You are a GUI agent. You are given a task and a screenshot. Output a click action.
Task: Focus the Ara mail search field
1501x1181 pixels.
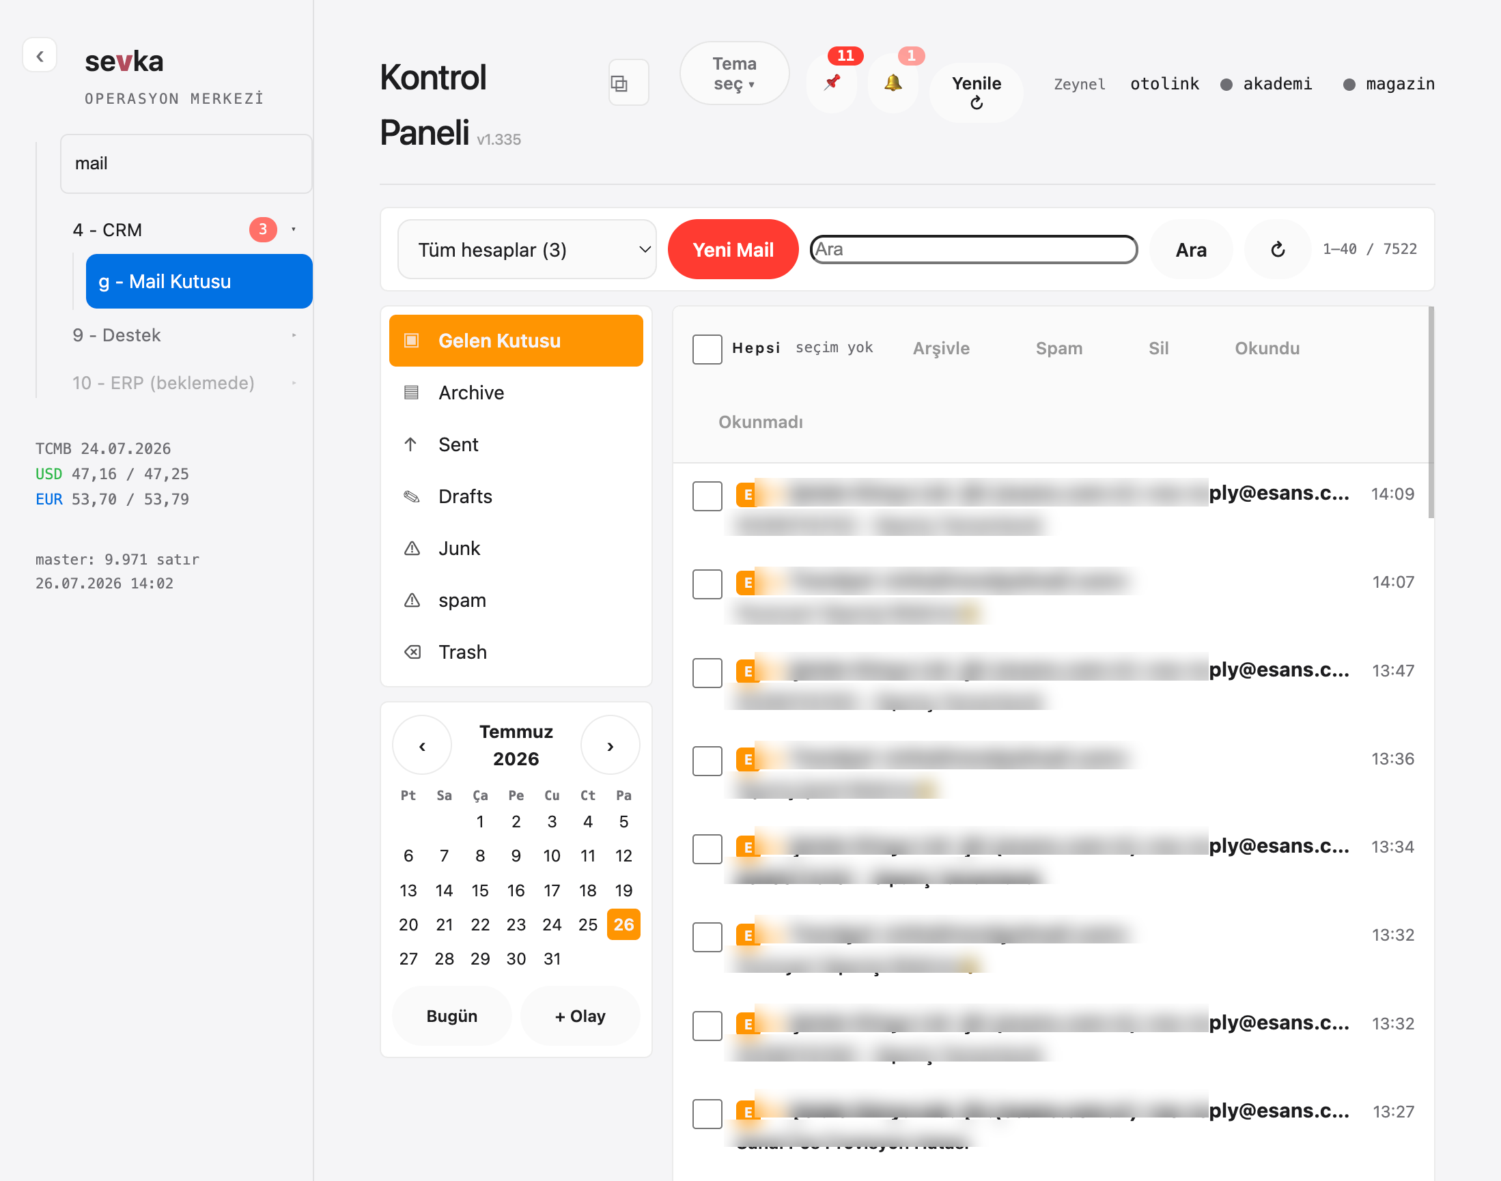point(973,249)
